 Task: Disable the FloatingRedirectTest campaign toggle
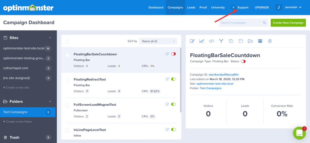(173, 79)
